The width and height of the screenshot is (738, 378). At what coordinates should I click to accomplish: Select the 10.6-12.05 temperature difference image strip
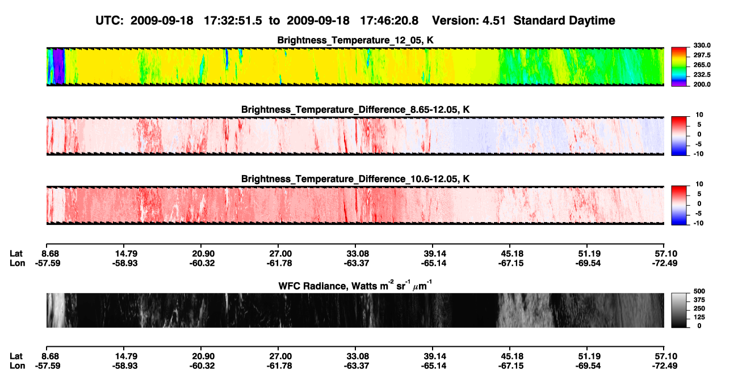click(x=355, y=205)
